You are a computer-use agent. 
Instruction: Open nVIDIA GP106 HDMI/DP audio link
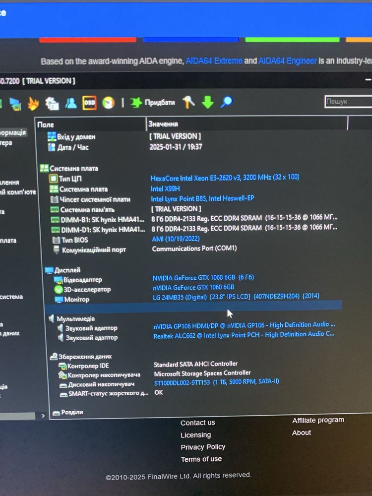point(244,325)
